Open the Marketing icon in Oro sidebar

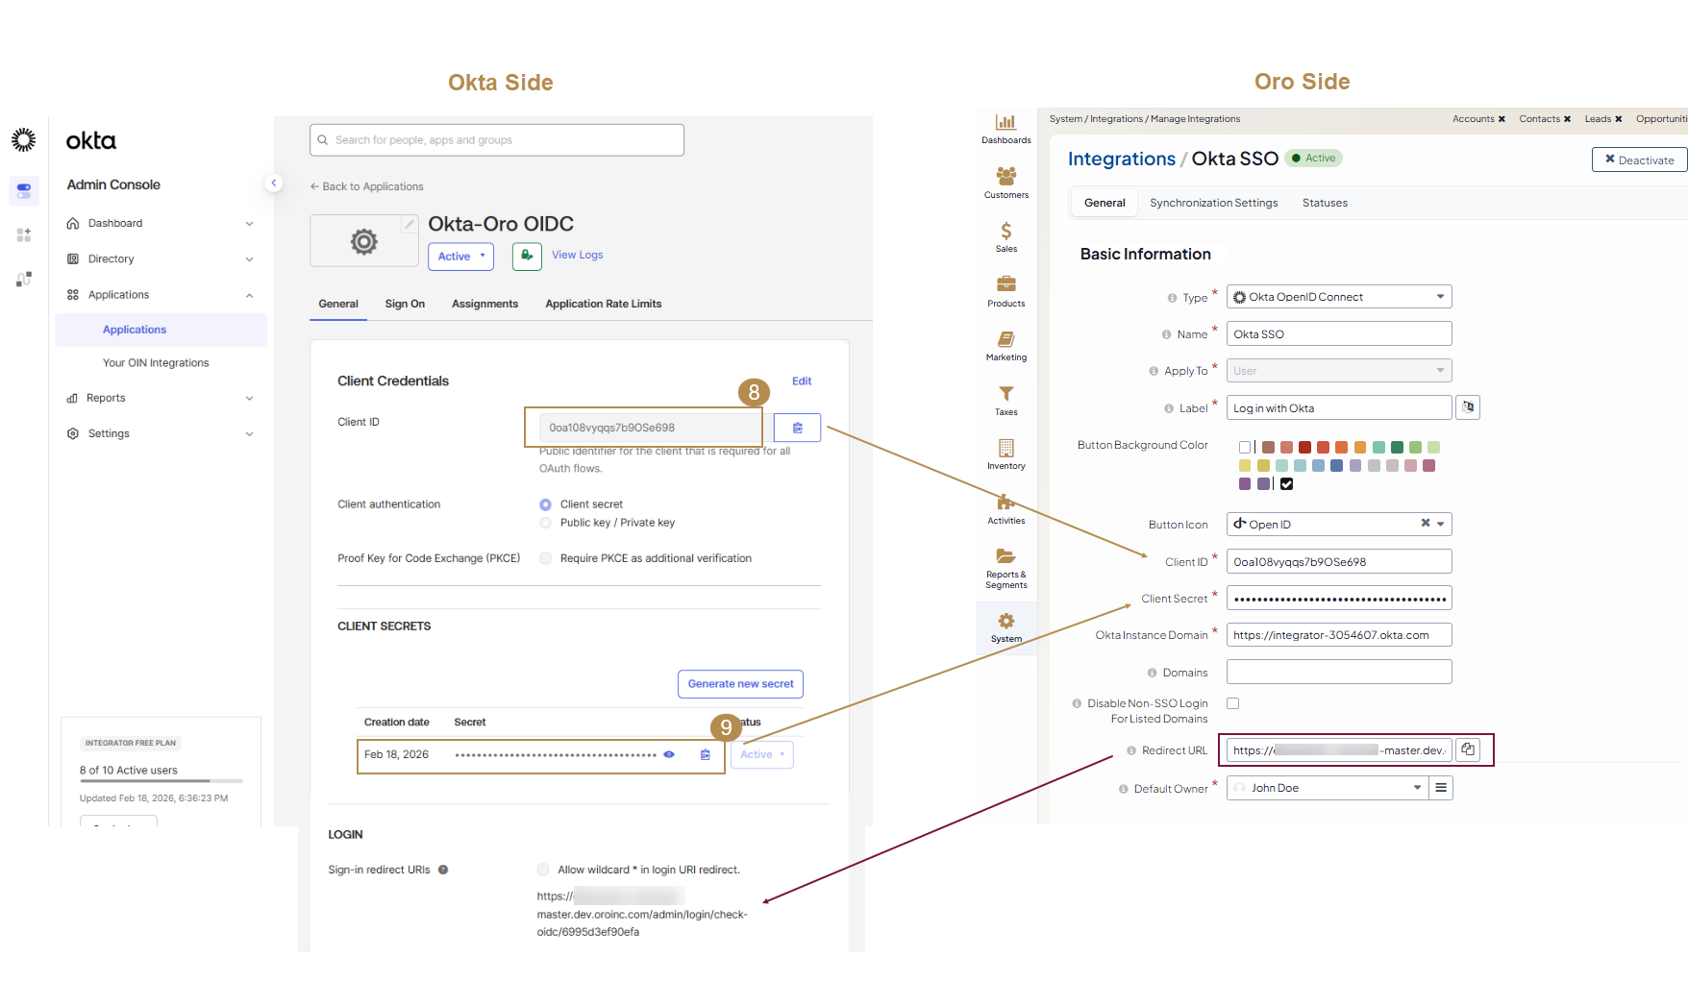[1005, 345]
